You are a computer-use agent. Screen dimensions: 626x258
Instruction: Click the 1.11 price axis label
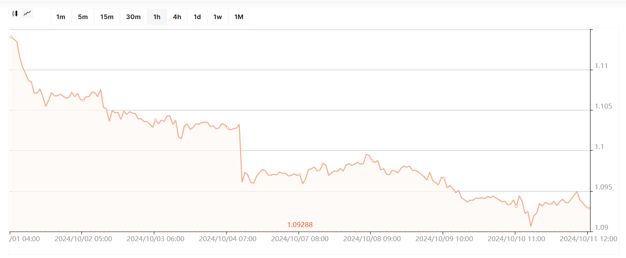[x=601, y=66]
